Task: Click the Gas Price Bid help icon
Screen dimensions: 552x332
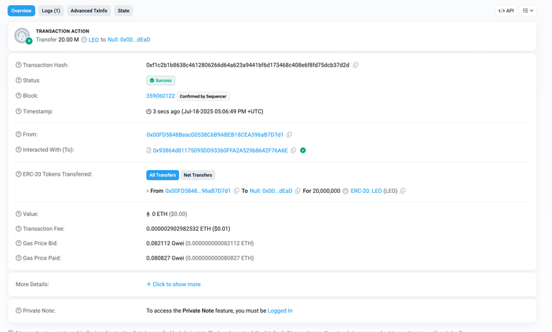Action: (18, 243)
